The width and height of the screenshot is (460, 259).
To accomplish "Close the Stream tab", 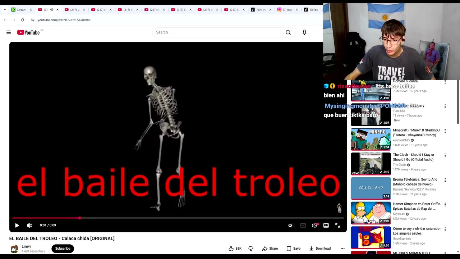I will [31, 10].
